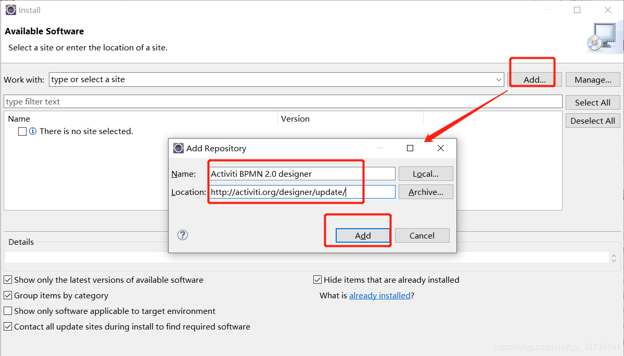
Task: Open the Manage... sites button
Action: pyautogui.click(x=593, y=80)
